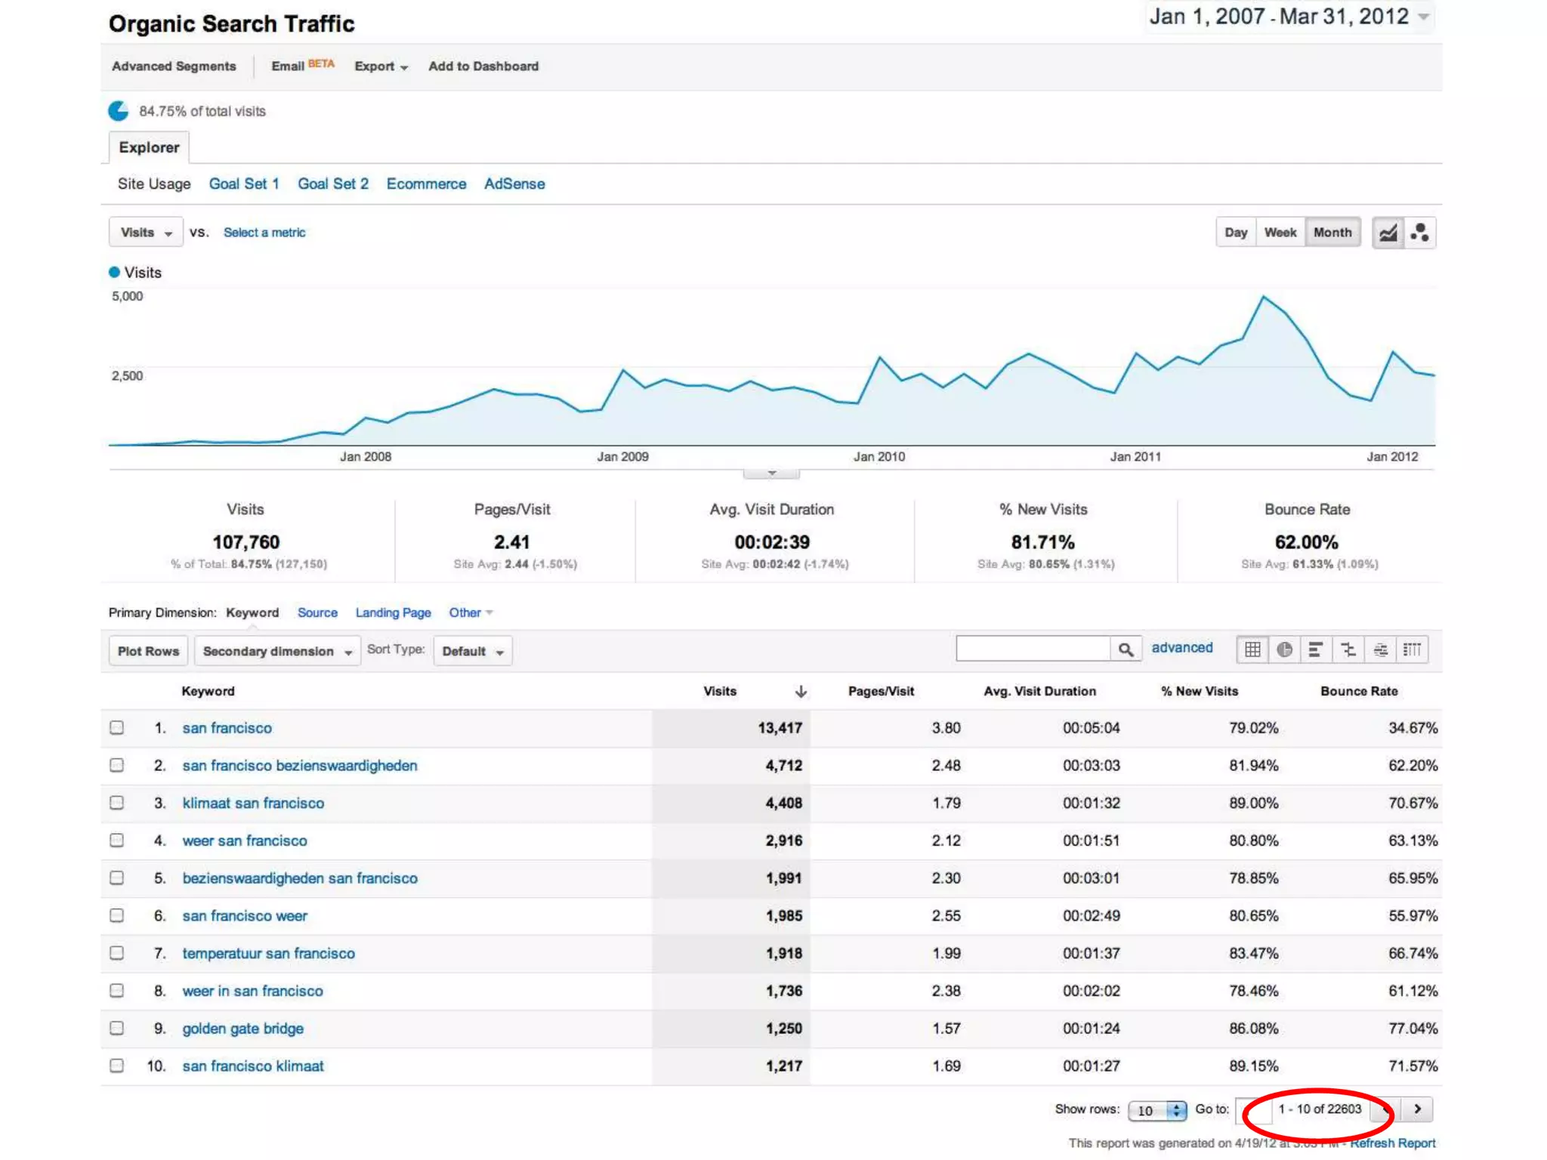
Task: Select the line chart graph mode icon
Action: click(1388, 233)
